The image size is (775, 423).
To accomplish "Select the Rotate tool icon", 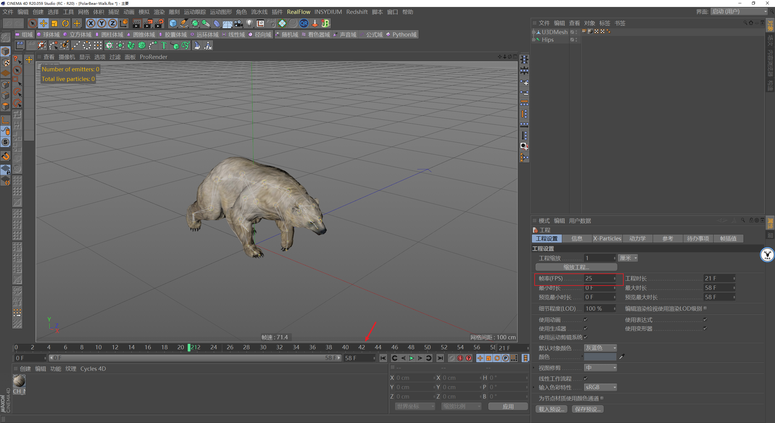I will point(65,23).
